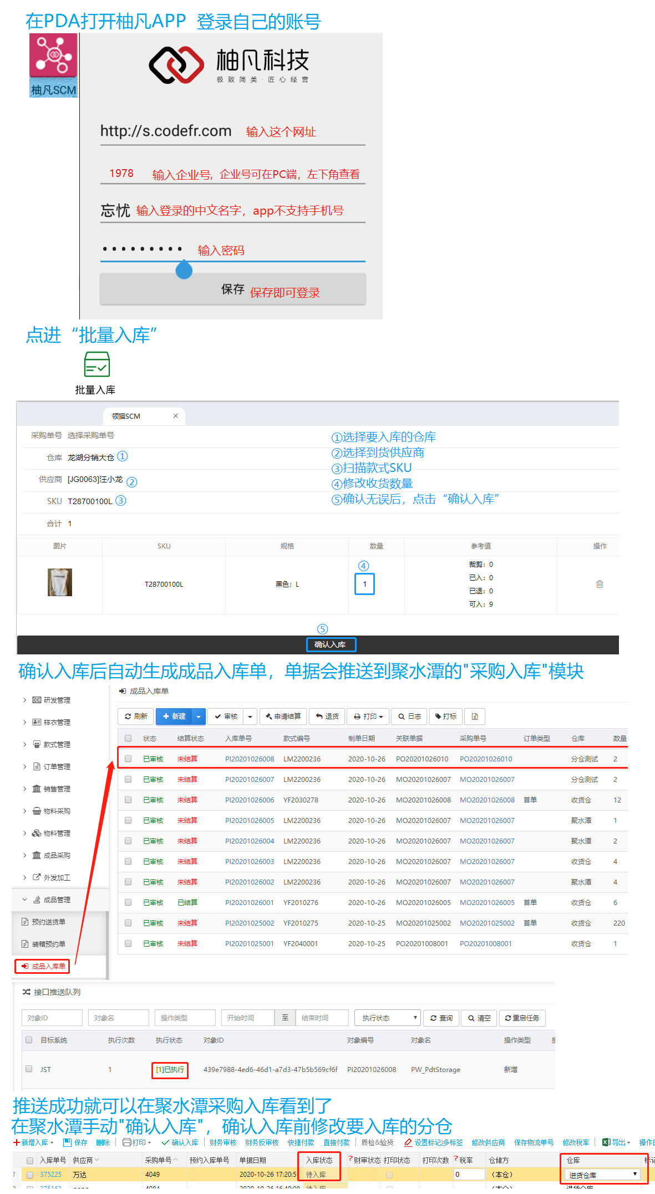Click the Excel export icon button
The width and height of the screenshot is (655, 1194).
pyautogui.click(x=475, y=717)
